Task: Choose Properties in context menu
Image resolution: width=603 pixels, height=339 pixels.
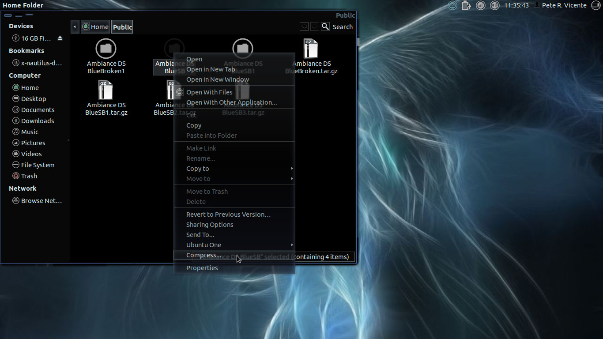Action: pos(234,268)
